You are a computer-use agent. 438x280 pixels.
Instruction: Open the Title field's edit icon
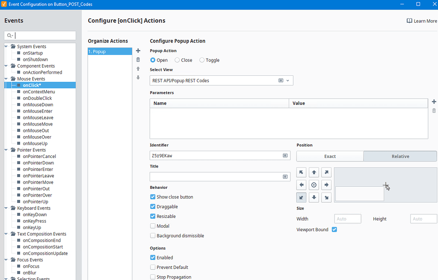tap(285, 176)
